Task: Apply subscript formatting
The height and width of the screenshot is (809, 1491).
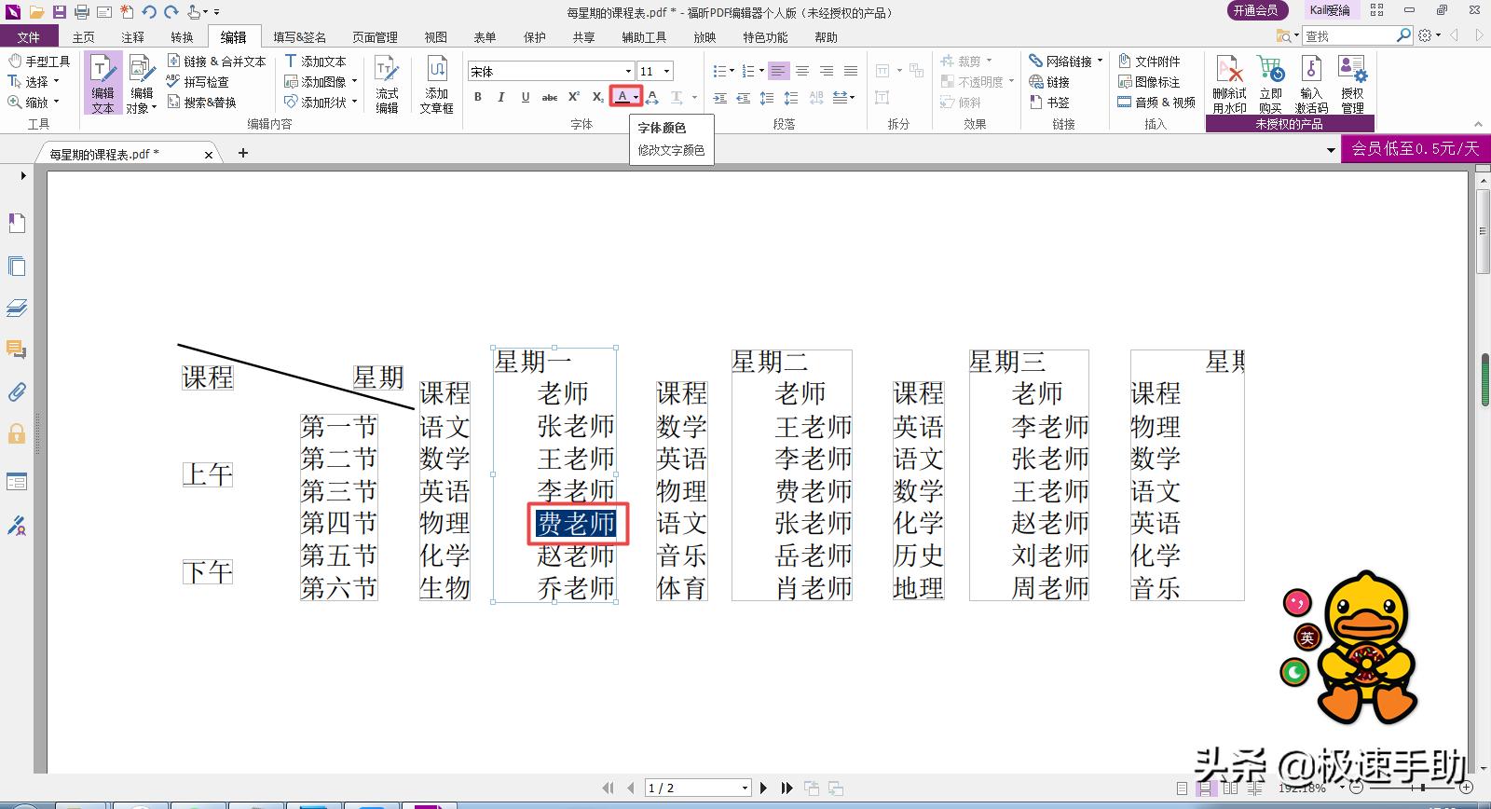Action: (598, 97)
